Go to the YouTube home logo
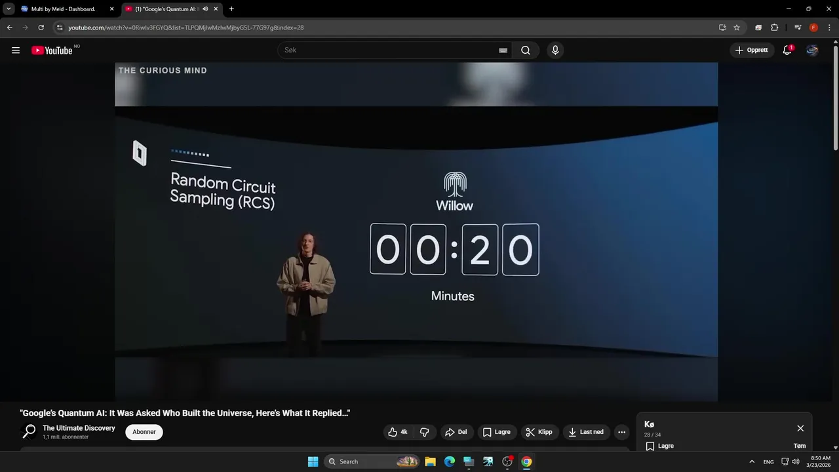Viewport: 839px width, 472px height. (52, 50)
